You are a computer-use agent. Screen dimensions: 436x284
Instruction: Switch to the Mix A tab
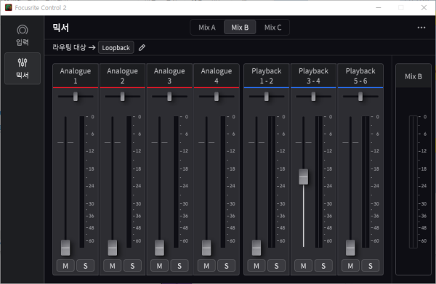click(x=207, y=28)
